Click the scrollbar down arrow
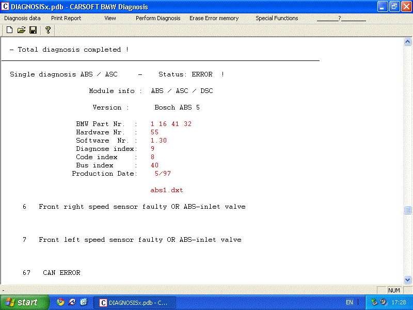The image size is (413, 310). click(x=408, y=278)
